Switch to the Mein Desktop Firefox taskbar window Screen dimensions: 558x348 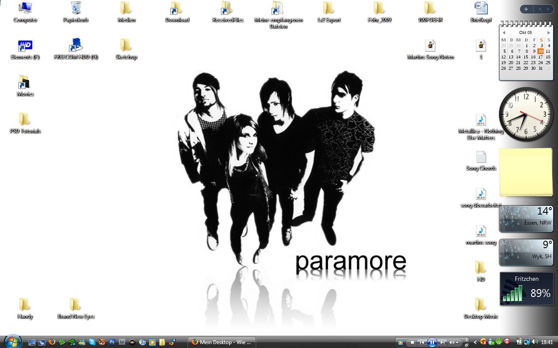[221, 342]
